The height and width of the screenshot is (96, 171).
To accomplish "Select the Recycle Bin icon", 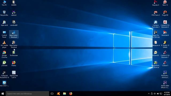I will pyautogui.click(x=4, y=13).
